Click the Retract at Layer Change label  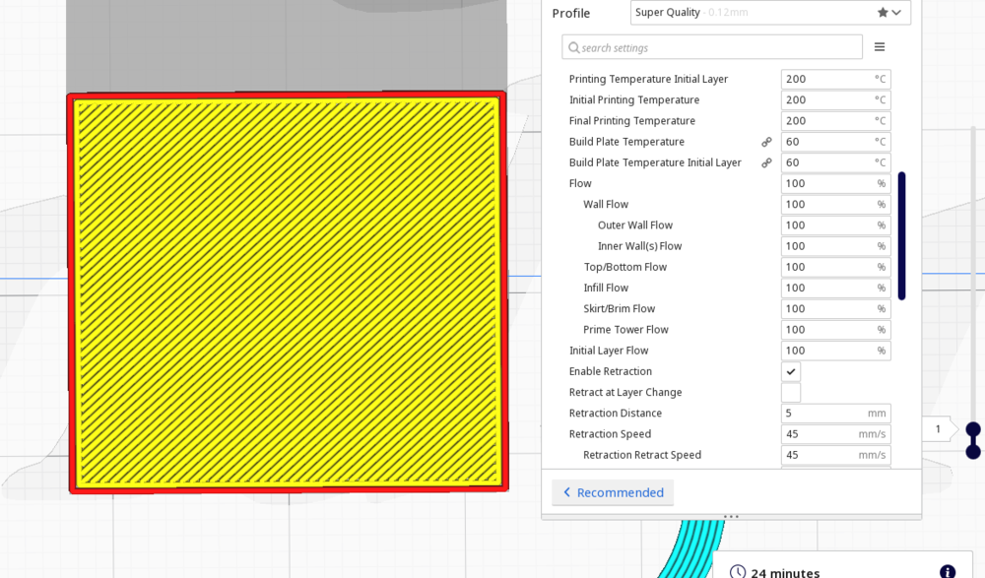pyautogui.click(x=625, y=392)
